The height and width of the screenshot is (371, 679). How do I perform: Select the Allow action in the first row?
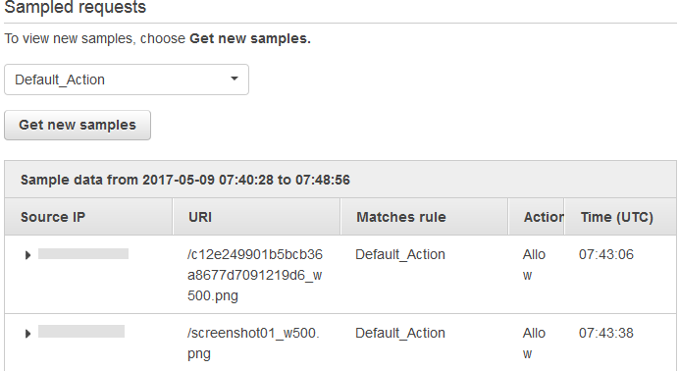534,264
